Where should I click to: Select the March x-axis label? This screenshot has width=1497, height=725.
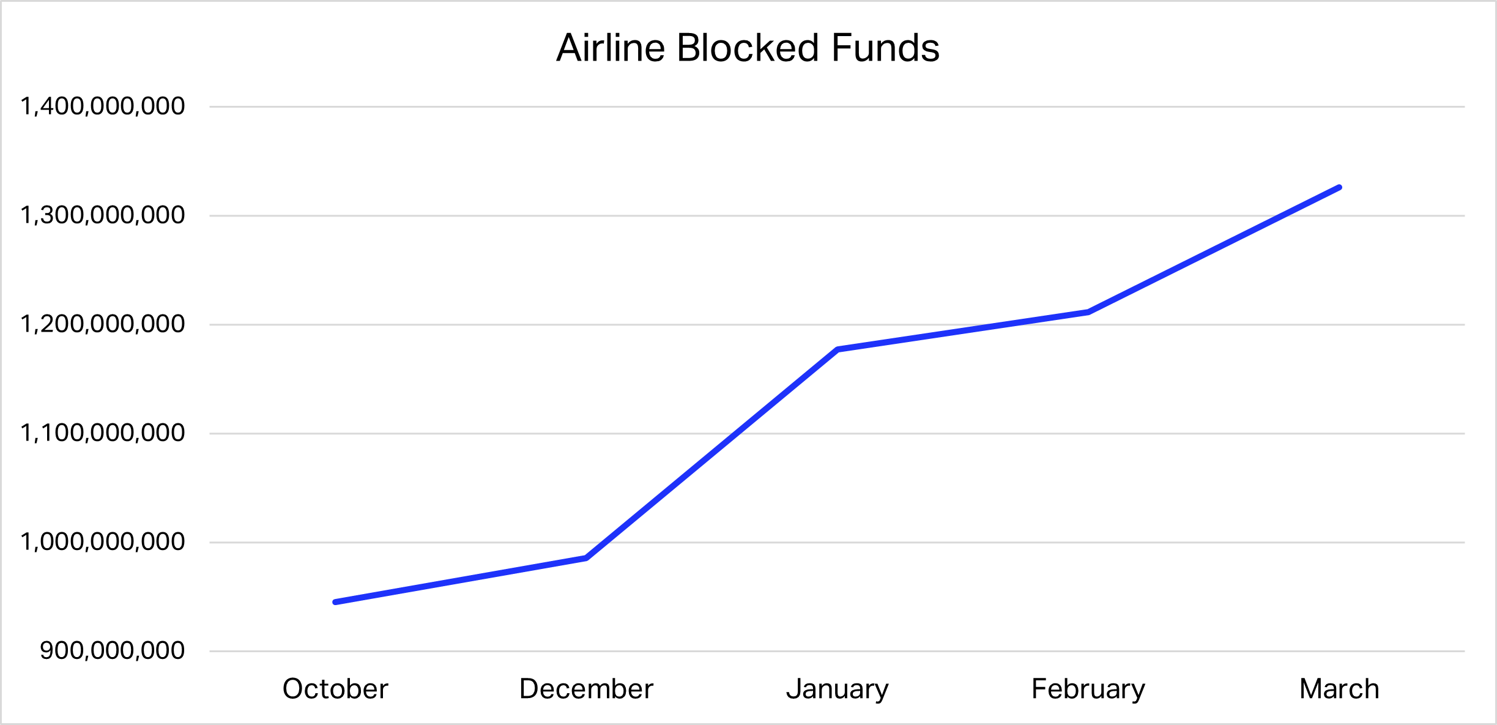click(1339, 690)
